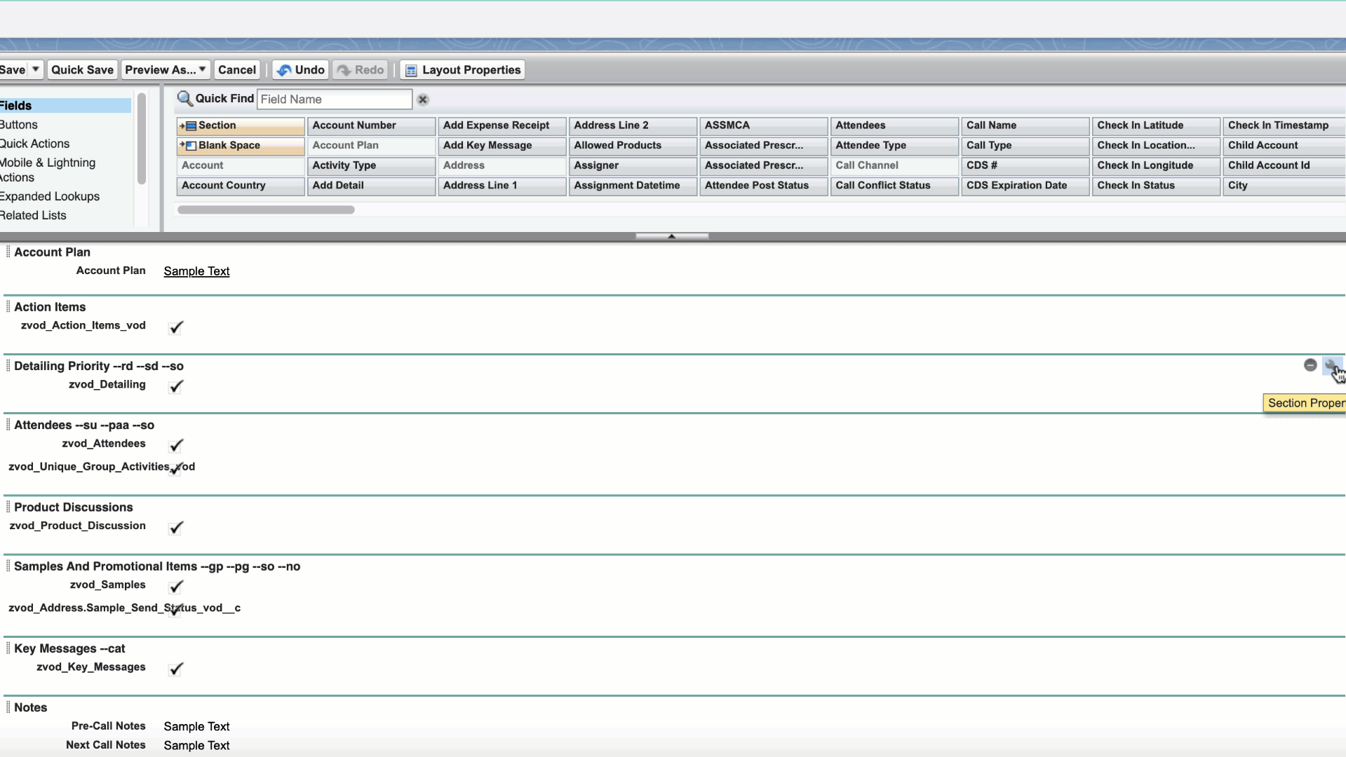Click the horizontal scrollbar under the field palette

click(266, 210)
